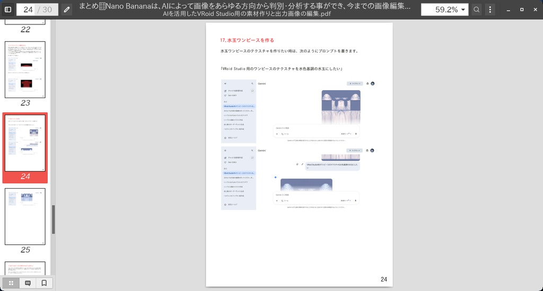
Task: Open the three-dot options menu
Action: (x=490, y=10)
